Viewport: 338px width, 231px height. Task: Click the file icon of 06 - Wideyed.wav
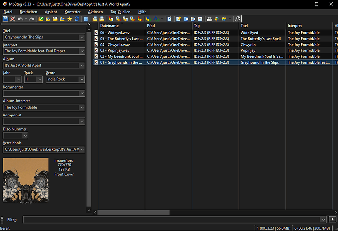(96, 33)
